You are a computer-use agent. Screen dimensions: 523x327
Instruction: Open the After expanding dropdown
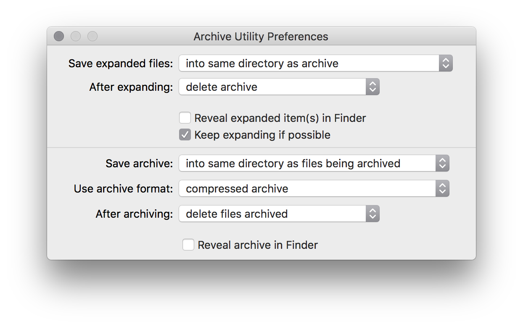(279, 87)
